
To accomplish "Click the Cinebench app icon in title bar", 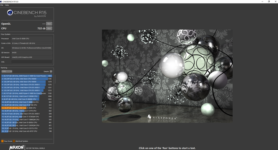I will tap(2, 2).
